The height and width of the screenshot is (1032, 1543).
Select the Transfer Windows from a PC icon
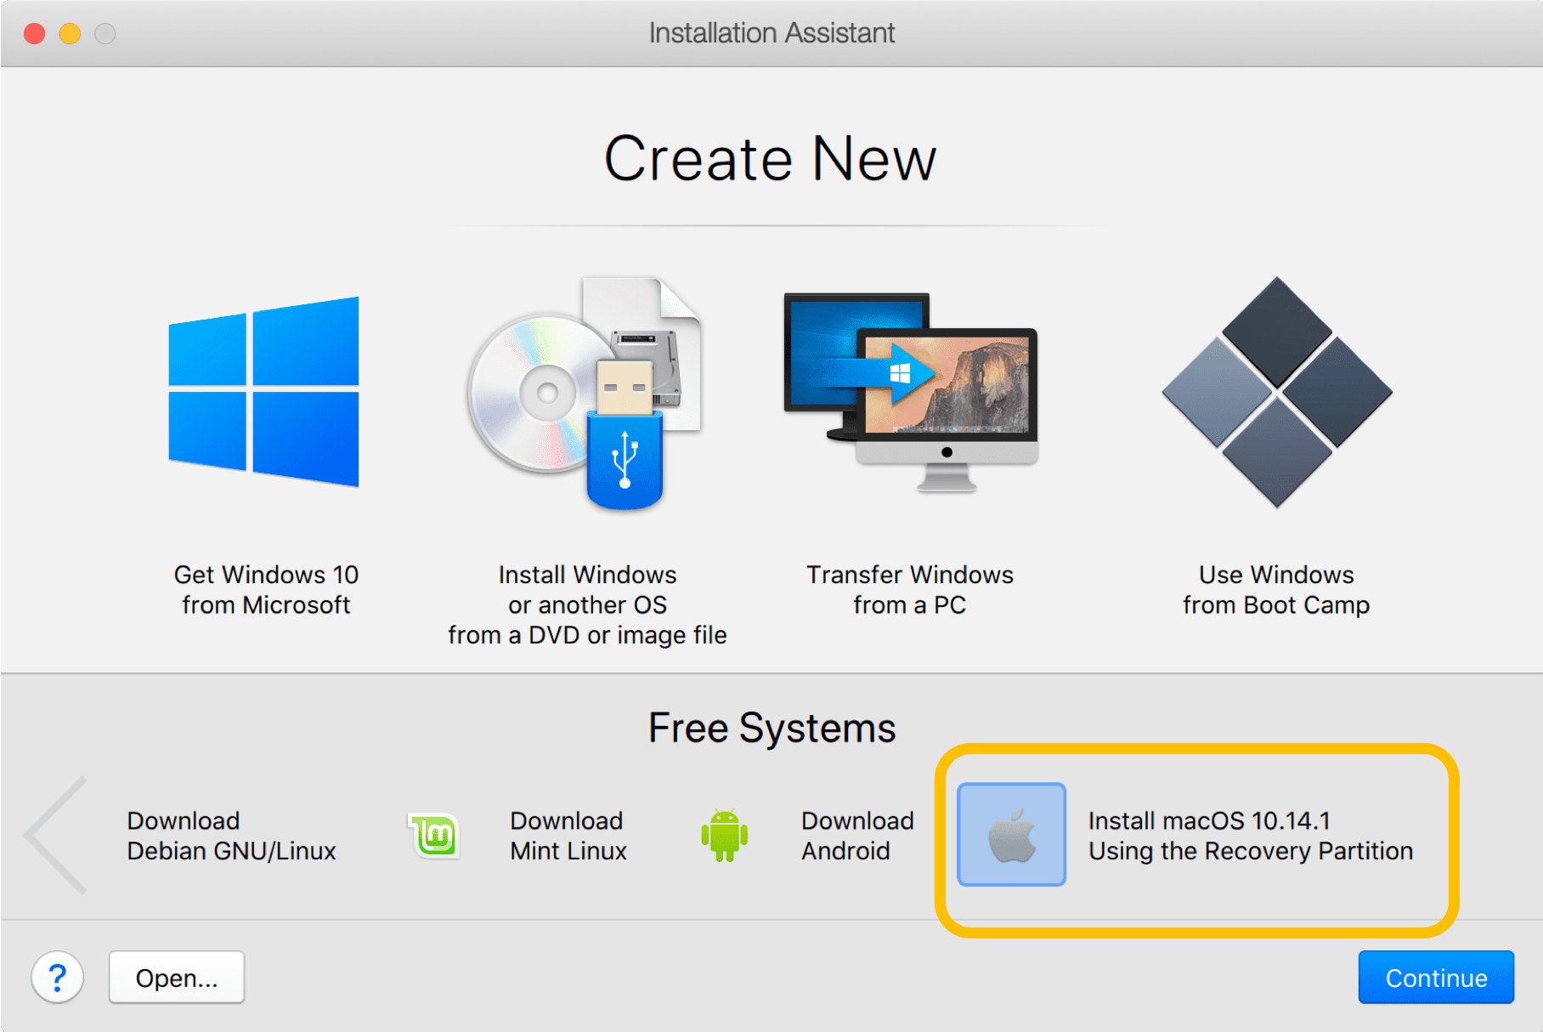coord(911,393)
